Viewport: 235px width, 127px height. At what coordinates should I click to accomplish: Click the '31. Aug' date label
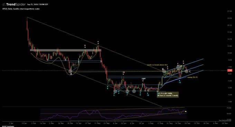tap(169, 124)
